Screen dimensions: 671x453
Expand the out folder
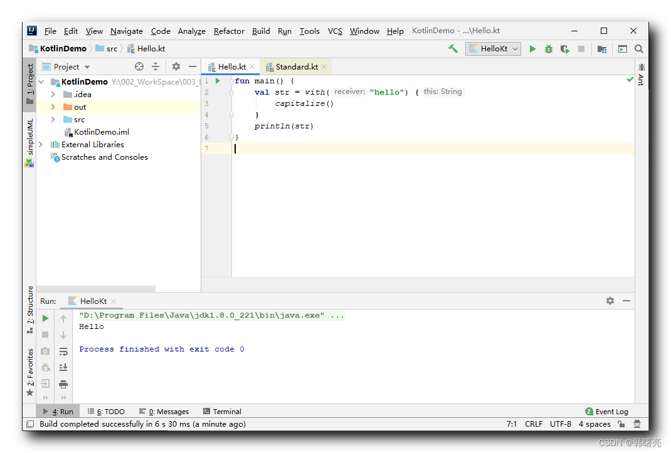click(x=53, y=107)
